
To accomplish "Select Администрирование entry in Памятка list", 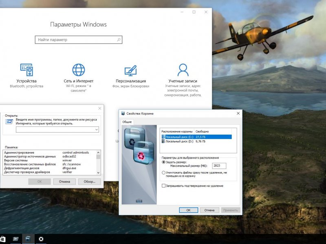I will click(x=19, y=152).
